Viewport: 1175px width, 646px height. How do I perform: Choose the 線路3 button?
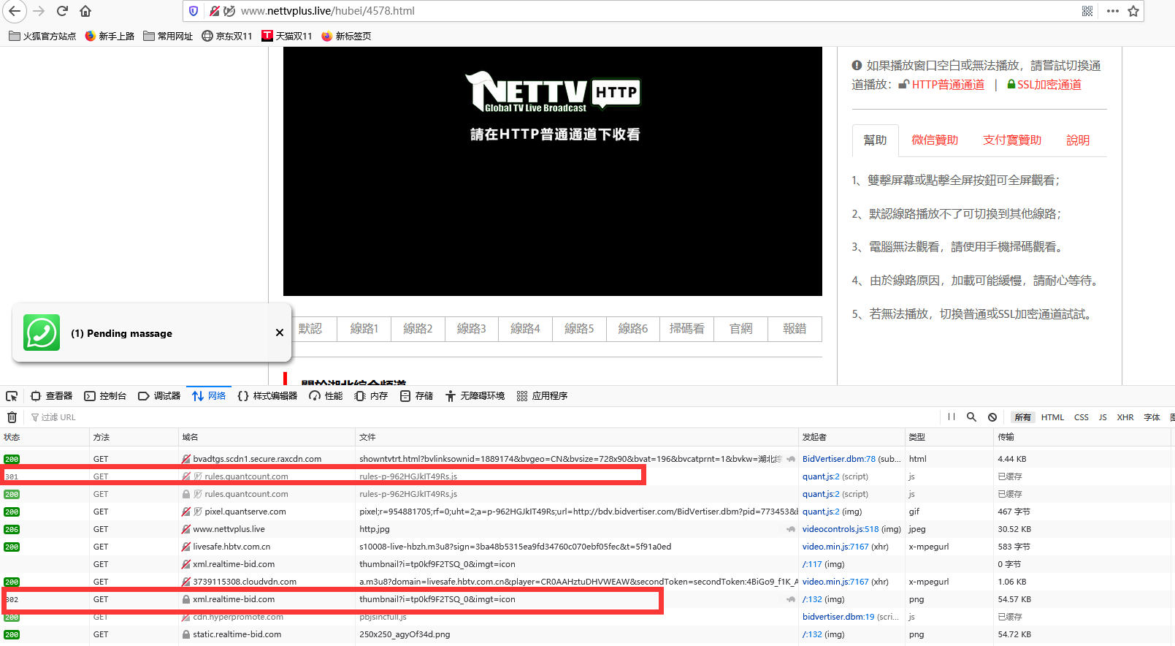(x=472, y=329)
